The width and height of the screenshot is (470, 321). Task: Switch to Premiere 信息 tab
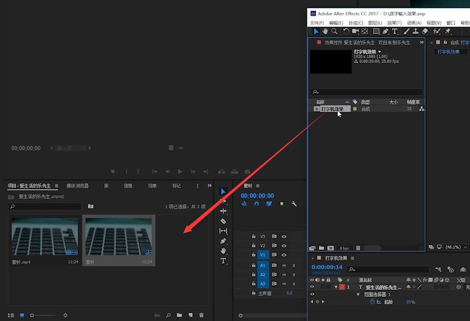[128, 186]
